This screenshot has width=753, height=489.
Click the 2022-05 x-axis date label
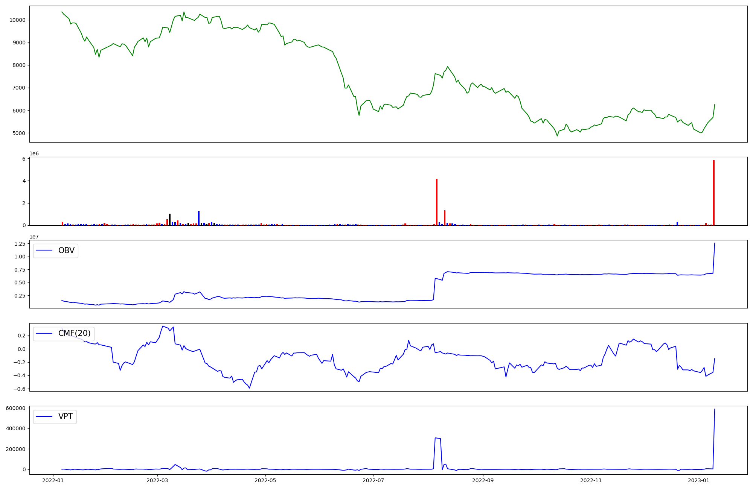265,480
